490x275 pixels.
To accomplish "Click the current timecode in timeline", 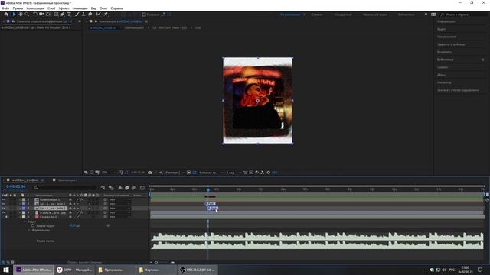I will [15, 186].
